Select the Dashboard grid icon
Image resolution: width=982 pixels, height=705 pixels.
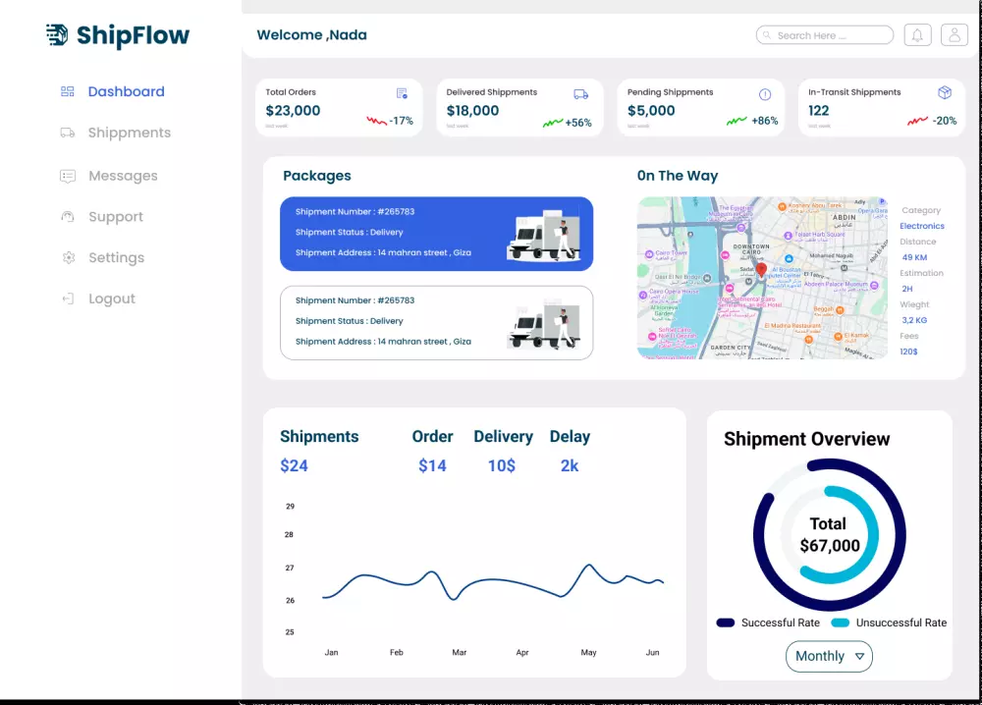pyautogui.click(x=66, y=91)
